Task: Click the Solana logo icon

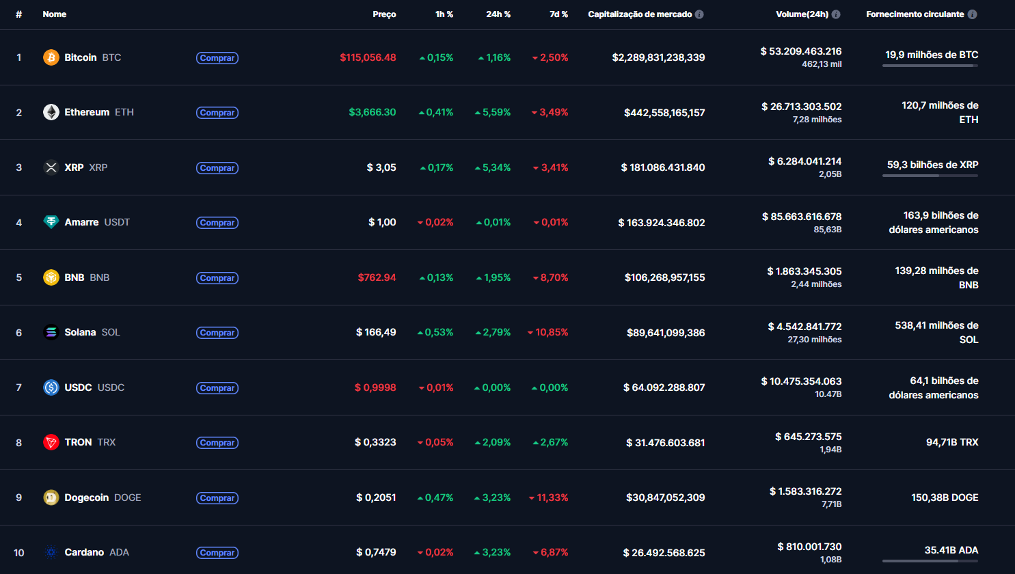Action: click(51, 332)
